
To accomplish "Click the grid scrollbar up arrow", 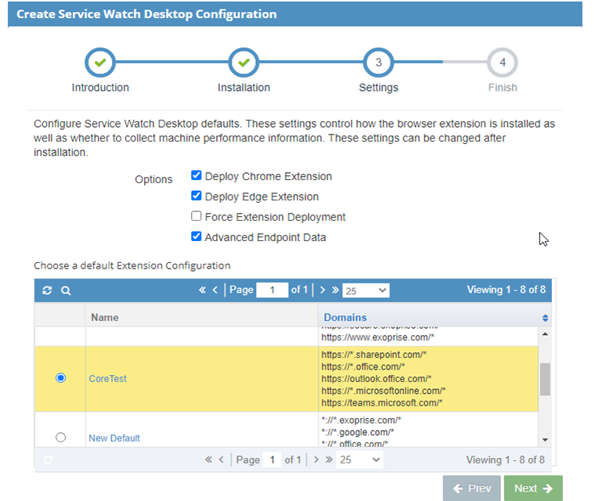I will coord(545,334).
